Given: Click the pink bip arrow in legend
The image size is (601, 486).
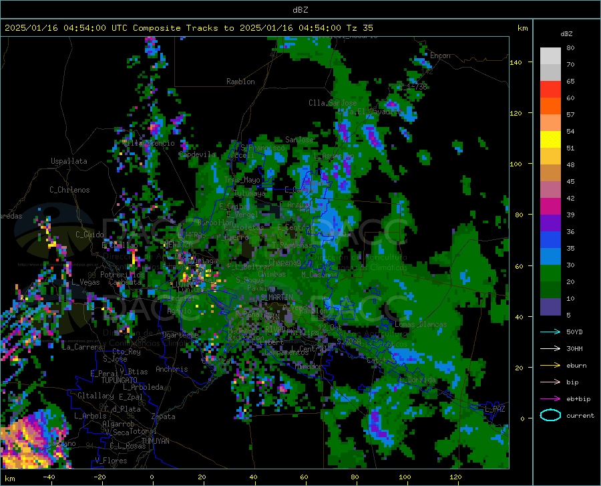Looking at the screenshot, I should (x=550, y=382).
